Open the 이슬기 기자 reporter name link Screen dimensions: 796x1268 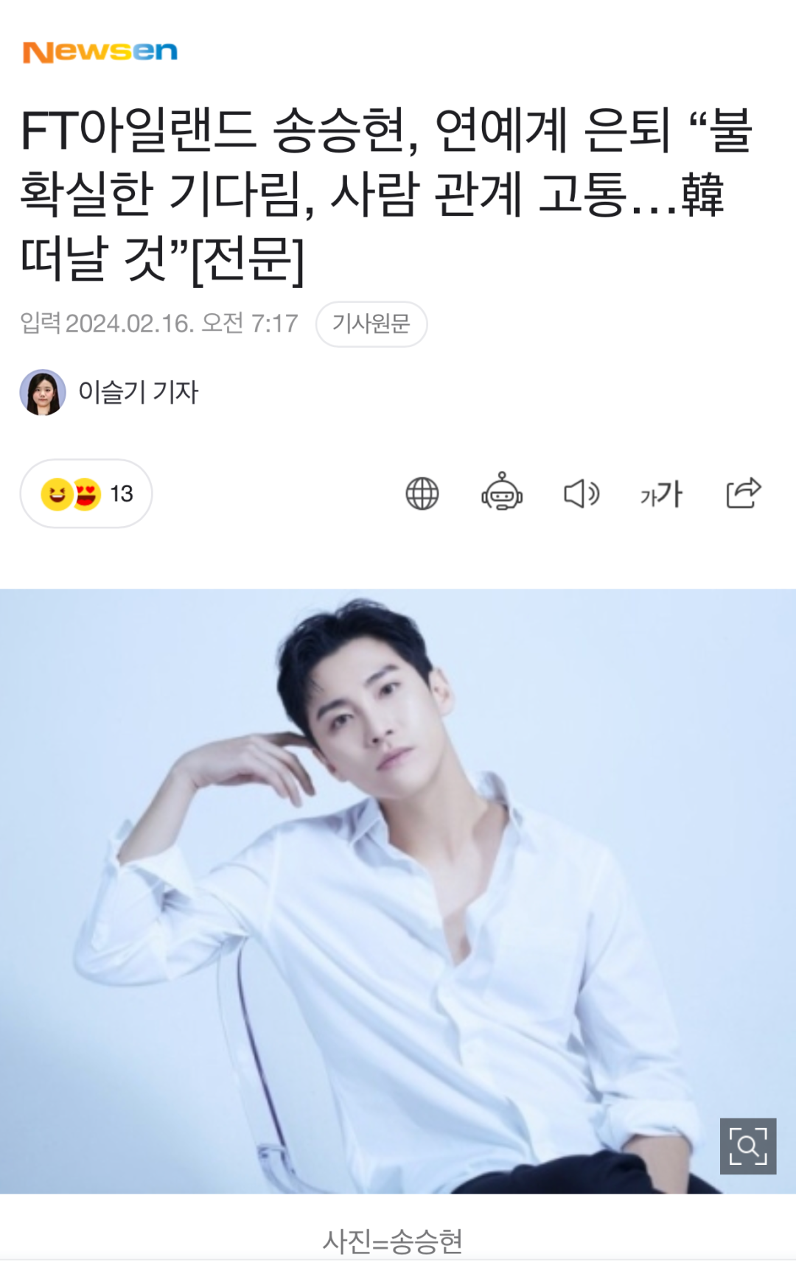tap(139, 393)
